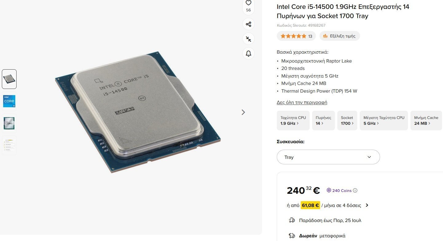Image resolution: width=443 pixels, height=241 pixels.
Task: Enable price alert via bell icon
Action: point(249,54)
